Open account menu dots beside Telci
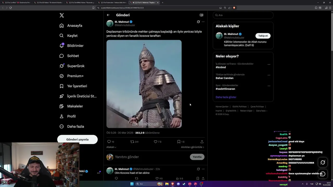Image resolution: width=333 pixels, height=187 pixels. 98,173
